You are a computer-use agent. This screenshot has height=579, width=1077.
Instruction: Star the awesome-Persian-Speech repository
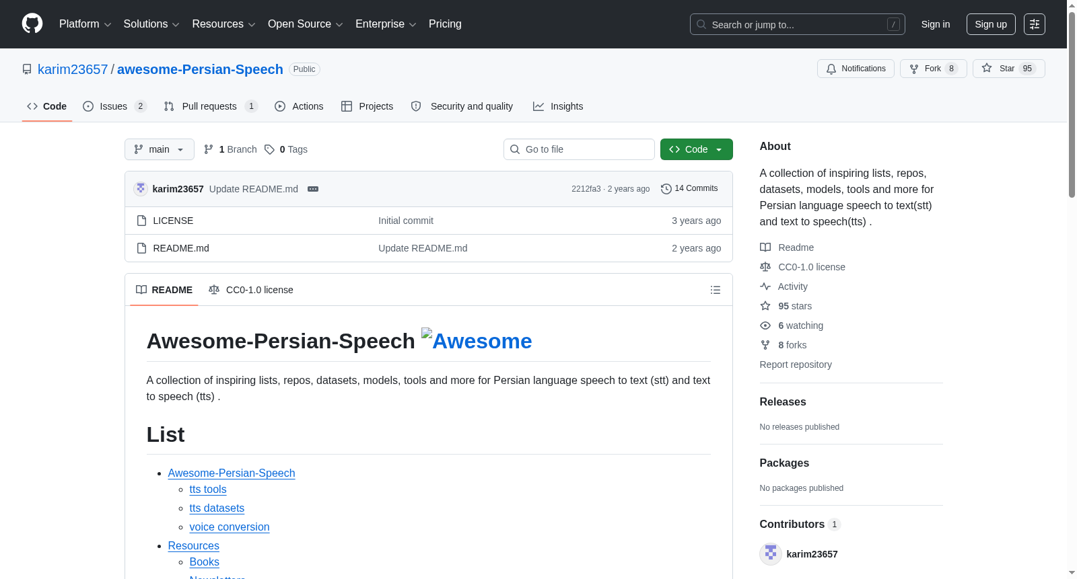(1008, 69)
